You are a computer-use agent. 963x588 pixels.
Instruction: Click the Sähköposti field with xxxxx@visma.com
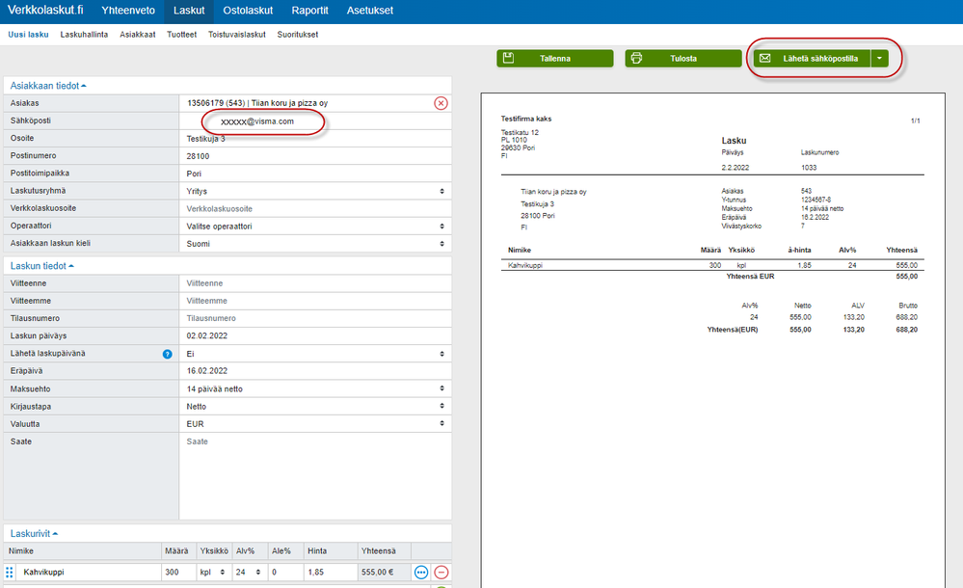[315, 121]
